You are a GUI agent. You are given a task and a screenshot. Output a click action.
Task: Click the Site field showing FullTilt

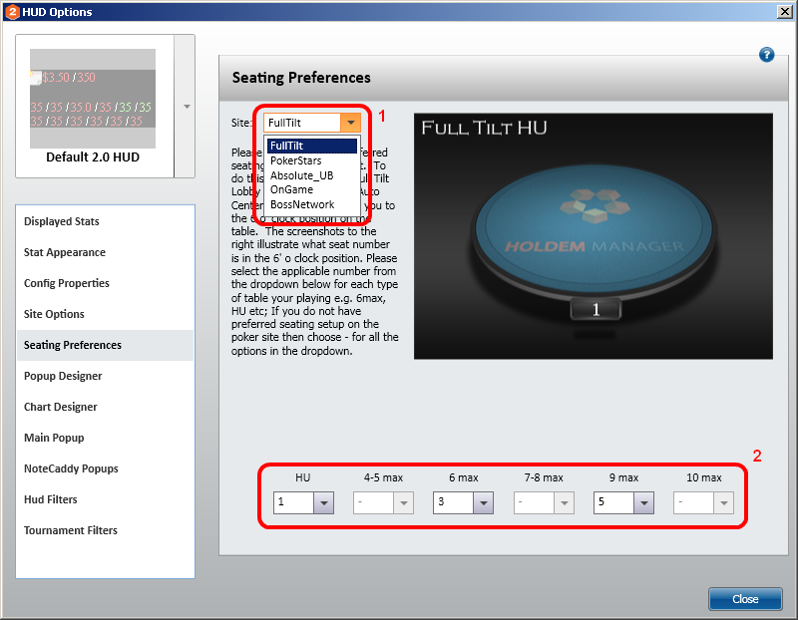(302, 123)
